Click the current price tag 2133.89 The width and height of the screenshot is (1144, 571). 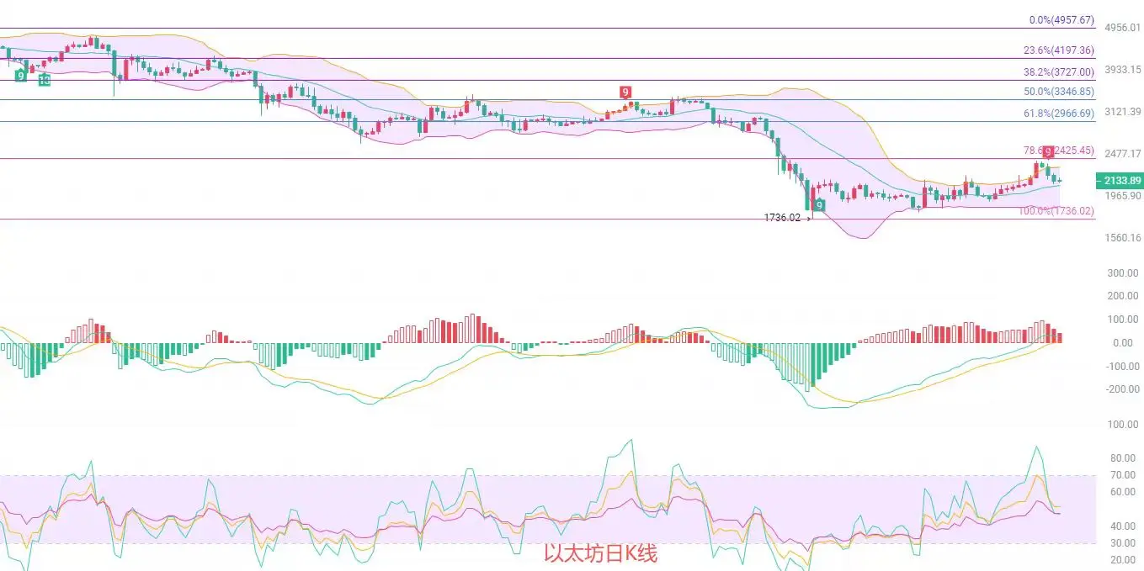point(1118,181)
